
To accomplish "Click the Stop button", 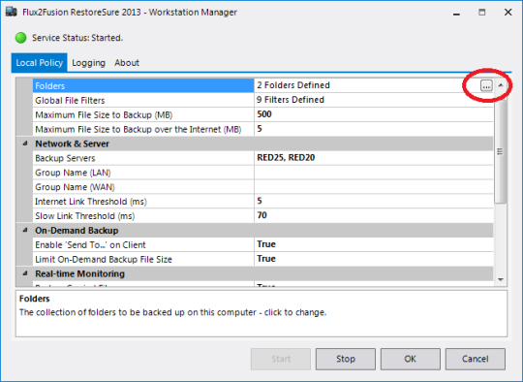I will 346,359.
